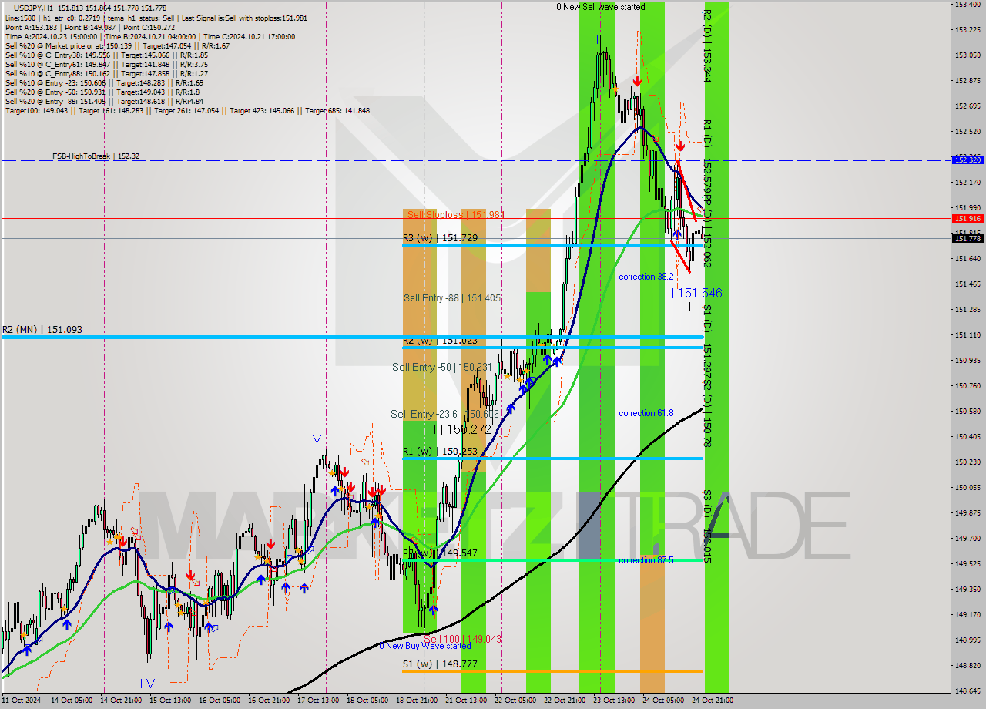Image resolution: width=986 pixels, height=709 pixels.
Task: Select the R2 (MN) | 151.093 label
Action: pyautogui.click(x=42, y=330)
